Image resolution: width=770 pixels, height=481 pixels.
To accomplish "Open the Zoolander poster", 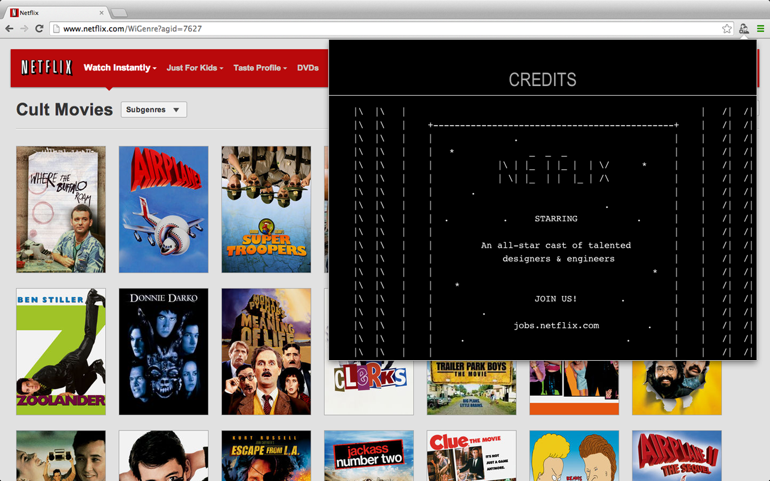I will [x=61, y=352].
